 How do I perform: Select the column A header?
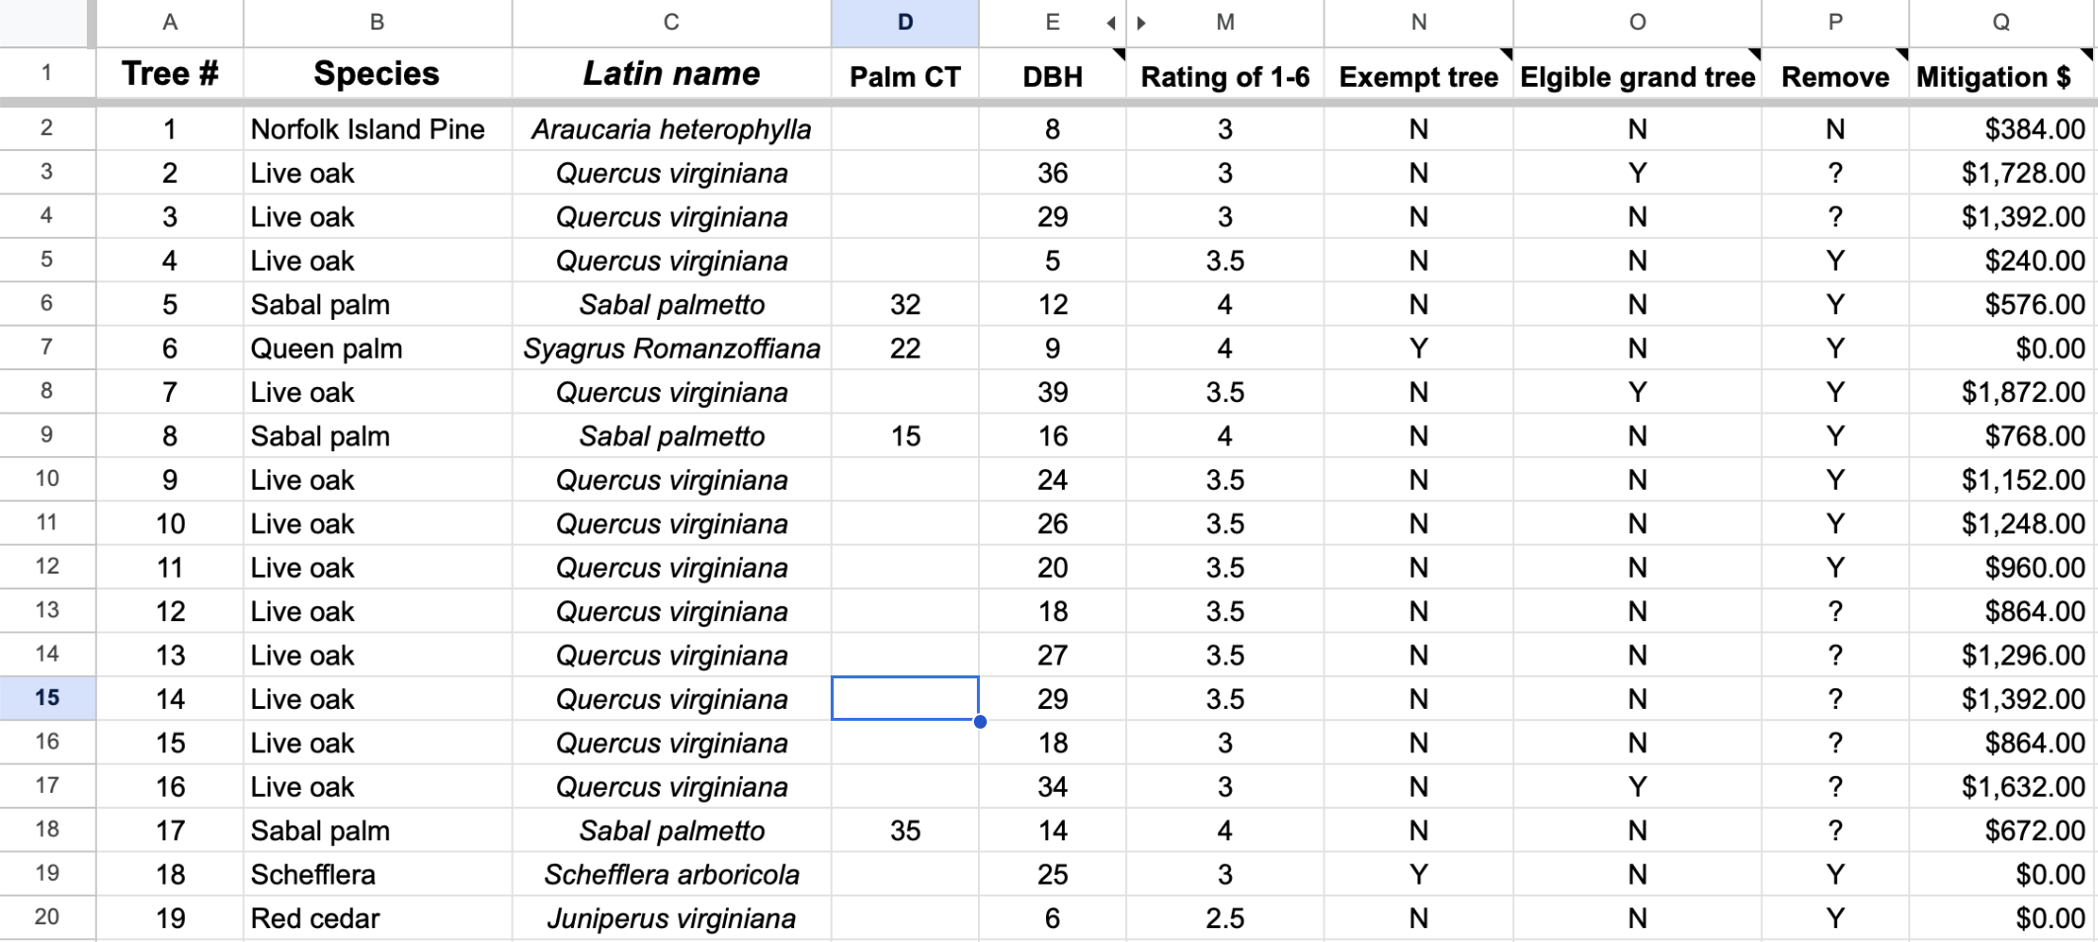(170, 23)
